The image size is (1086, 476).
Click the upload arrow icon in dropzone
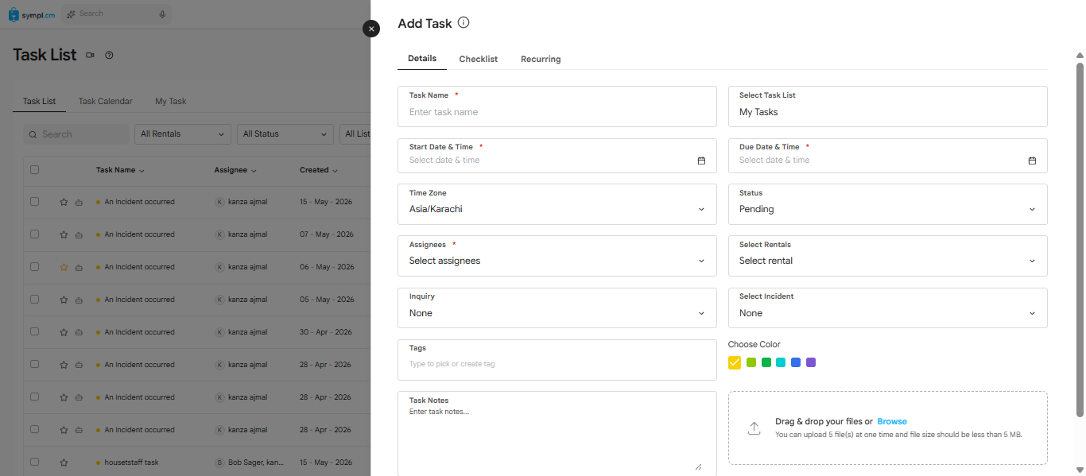(754, 428)
